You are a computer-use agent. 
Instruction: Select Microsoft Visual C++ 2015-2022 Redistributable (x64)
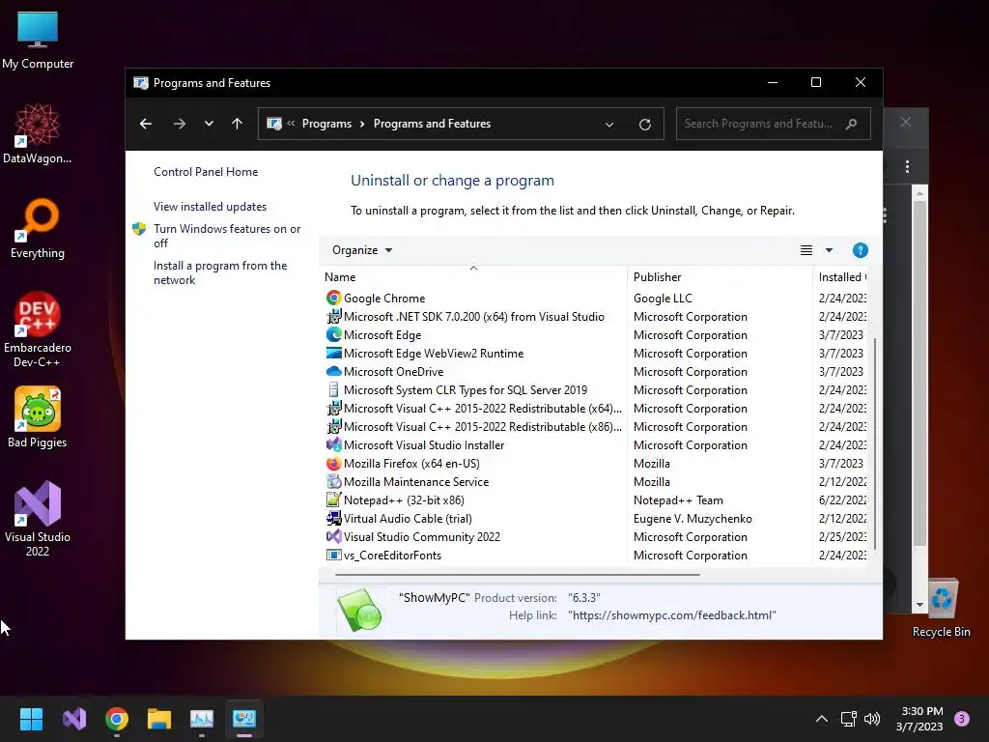point(473,408)
